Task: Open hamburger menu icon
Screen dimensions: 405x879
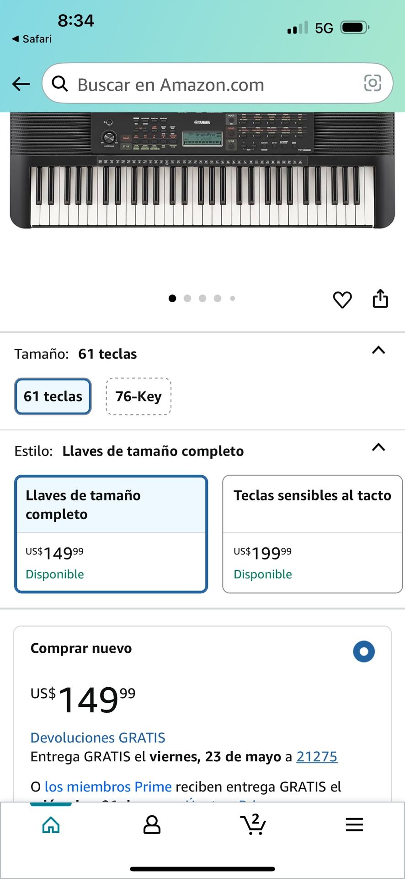Action: tap(354, 825)
